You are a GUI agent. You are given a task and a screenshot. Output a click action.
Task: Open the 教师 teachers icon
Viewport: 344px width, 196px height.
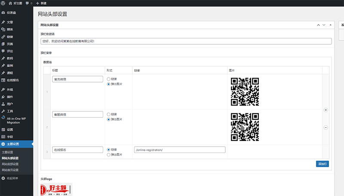click(x=3, y=58)
